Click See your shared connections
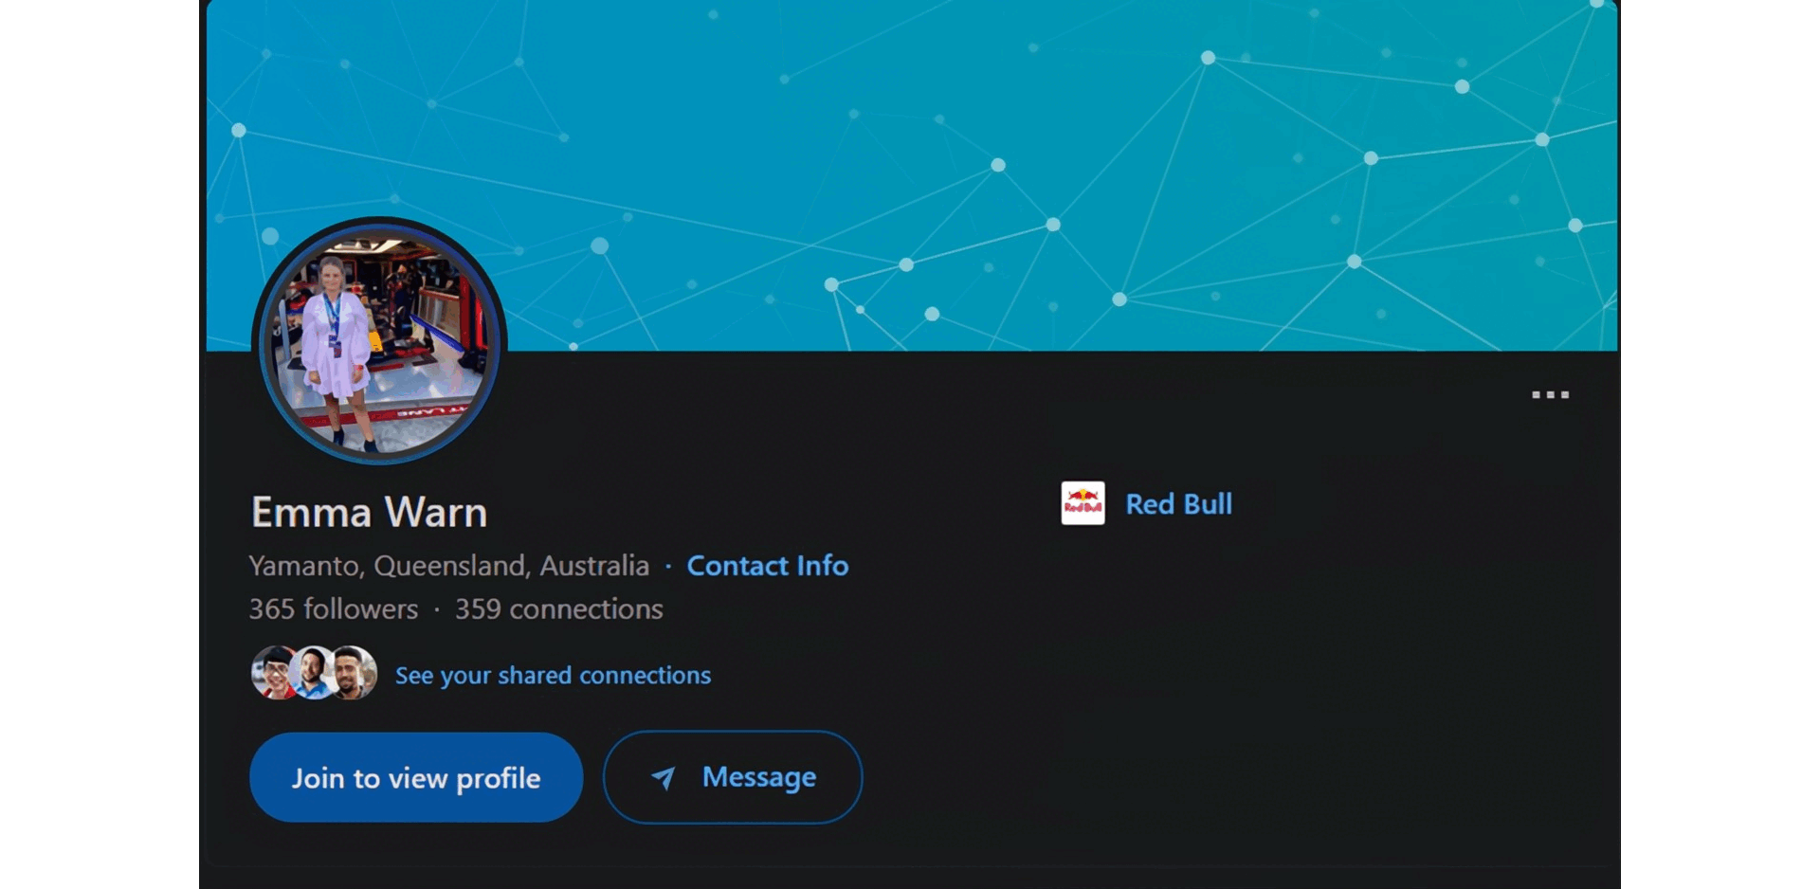 [553, 675]
